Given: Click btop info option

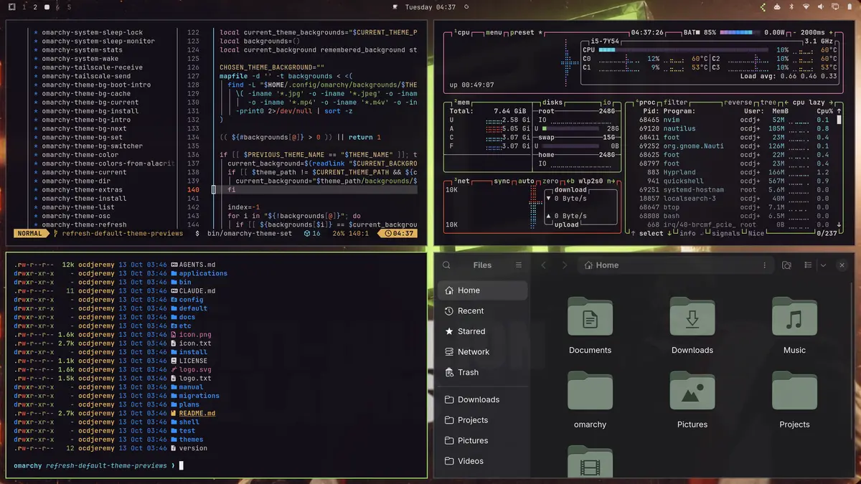Looking at the screenshot, I should (x=687, y=233).
